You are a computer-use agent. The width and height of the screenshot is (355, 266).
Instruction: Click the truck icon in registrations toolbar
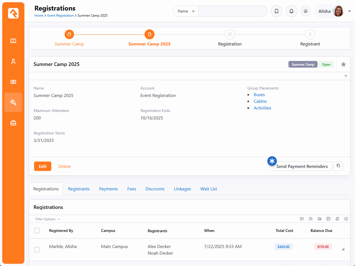click(x=319, y=219)
